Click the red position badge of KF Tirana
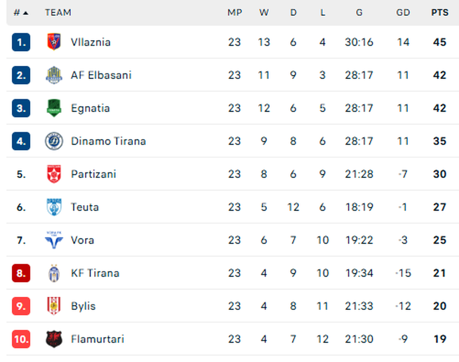This screenshot has height=362, width=459. point(20,273)
